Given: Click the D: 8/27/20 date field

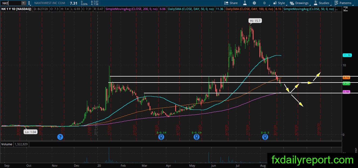Looking at the screenshot, I should click(x=41, y=9).
